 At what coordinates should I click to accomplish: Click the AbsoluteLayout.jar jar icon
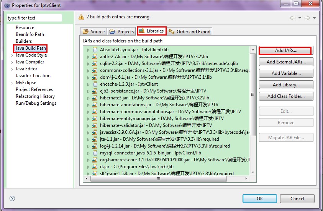click(x=95, y=50)
